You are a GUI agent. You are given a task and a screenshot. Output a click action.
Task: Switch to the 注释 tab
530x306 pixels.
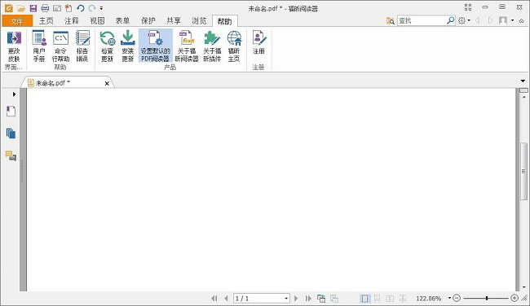click(x=72, y=21)
